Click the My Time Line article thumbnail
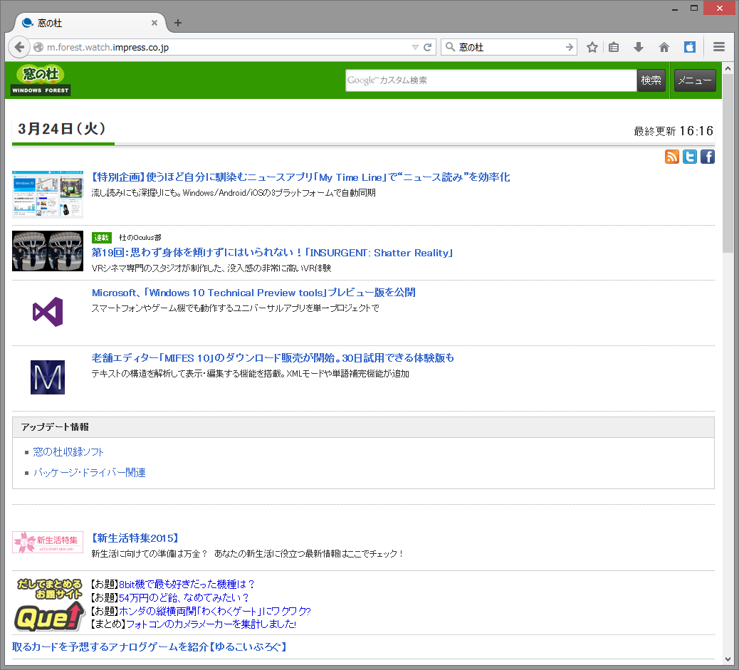739x670 pixels. pos(48,194)
